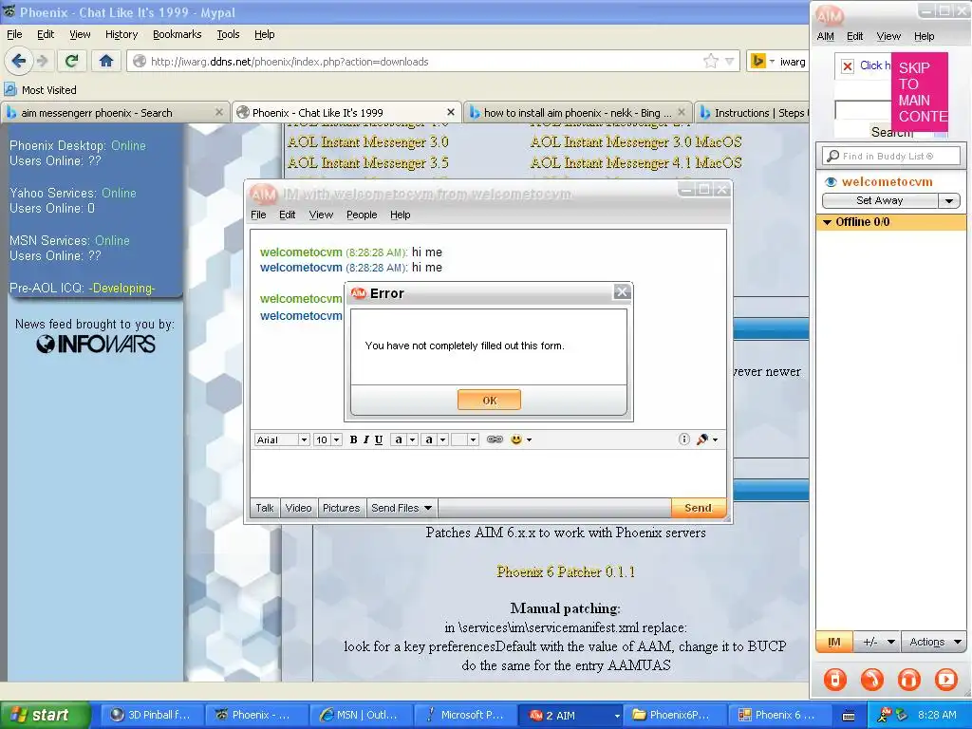This screenshot has height=729, width=972.
Task: Click the Windows start button
Action: [x=45, y=715]
